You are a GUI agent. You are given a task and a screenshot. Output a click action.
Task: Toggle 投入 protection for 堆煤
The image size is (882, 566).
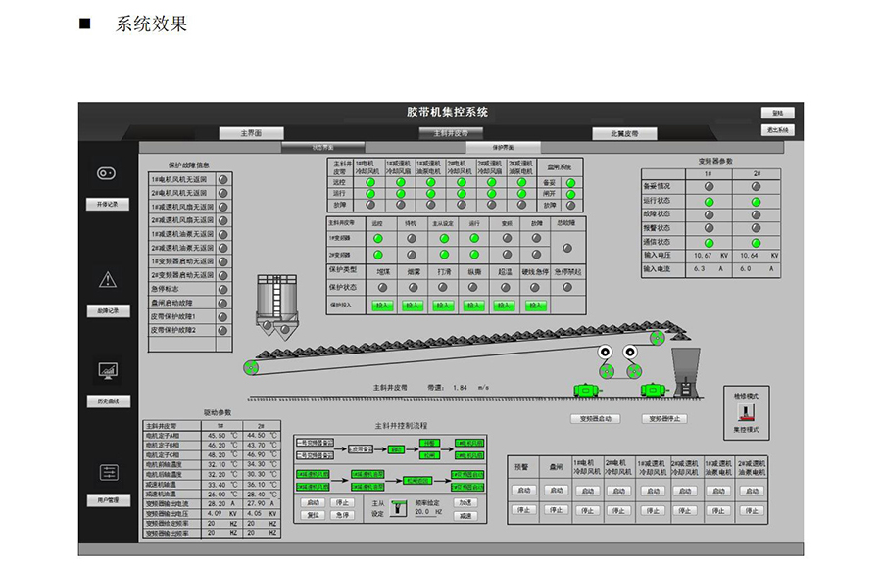[x=382, y=306]
